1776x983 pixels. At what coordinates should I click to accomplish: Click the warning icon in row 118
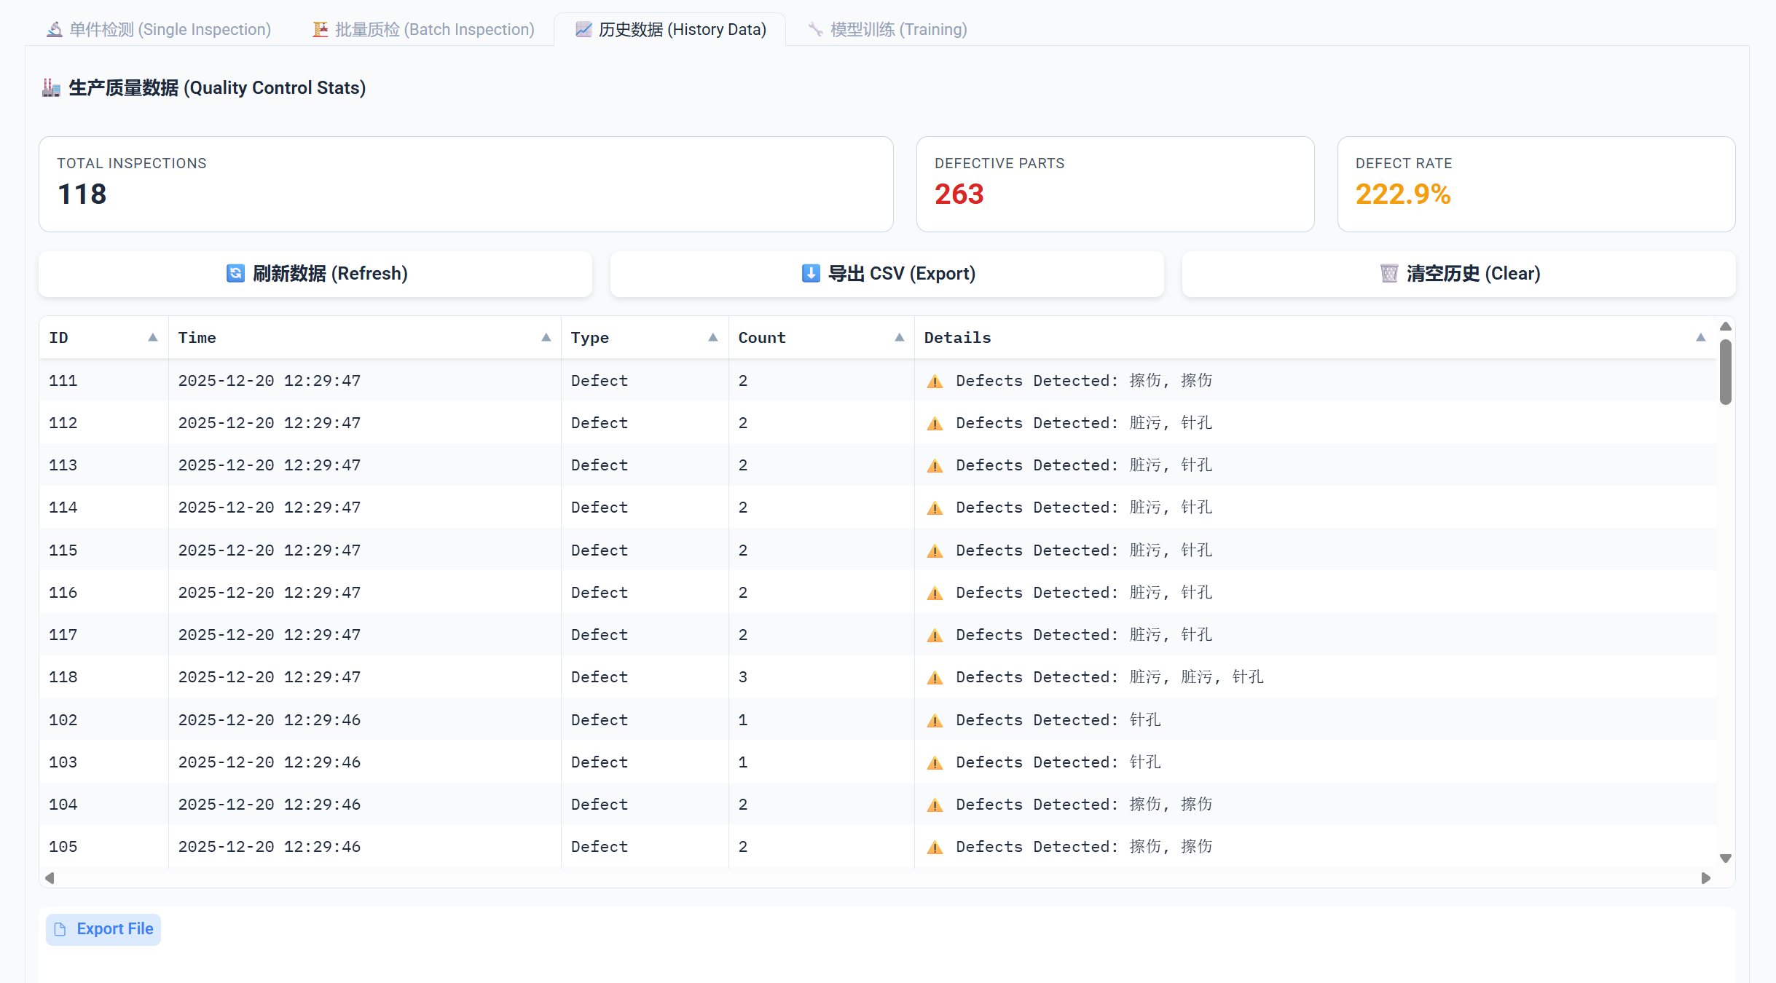935,678
